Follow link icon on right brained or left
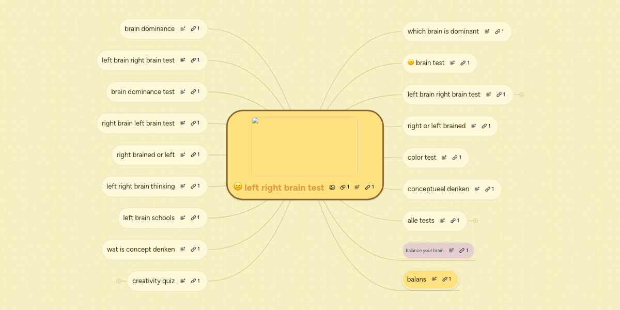The height and width of the screenshot is (310, 620). tap(195, 155)
